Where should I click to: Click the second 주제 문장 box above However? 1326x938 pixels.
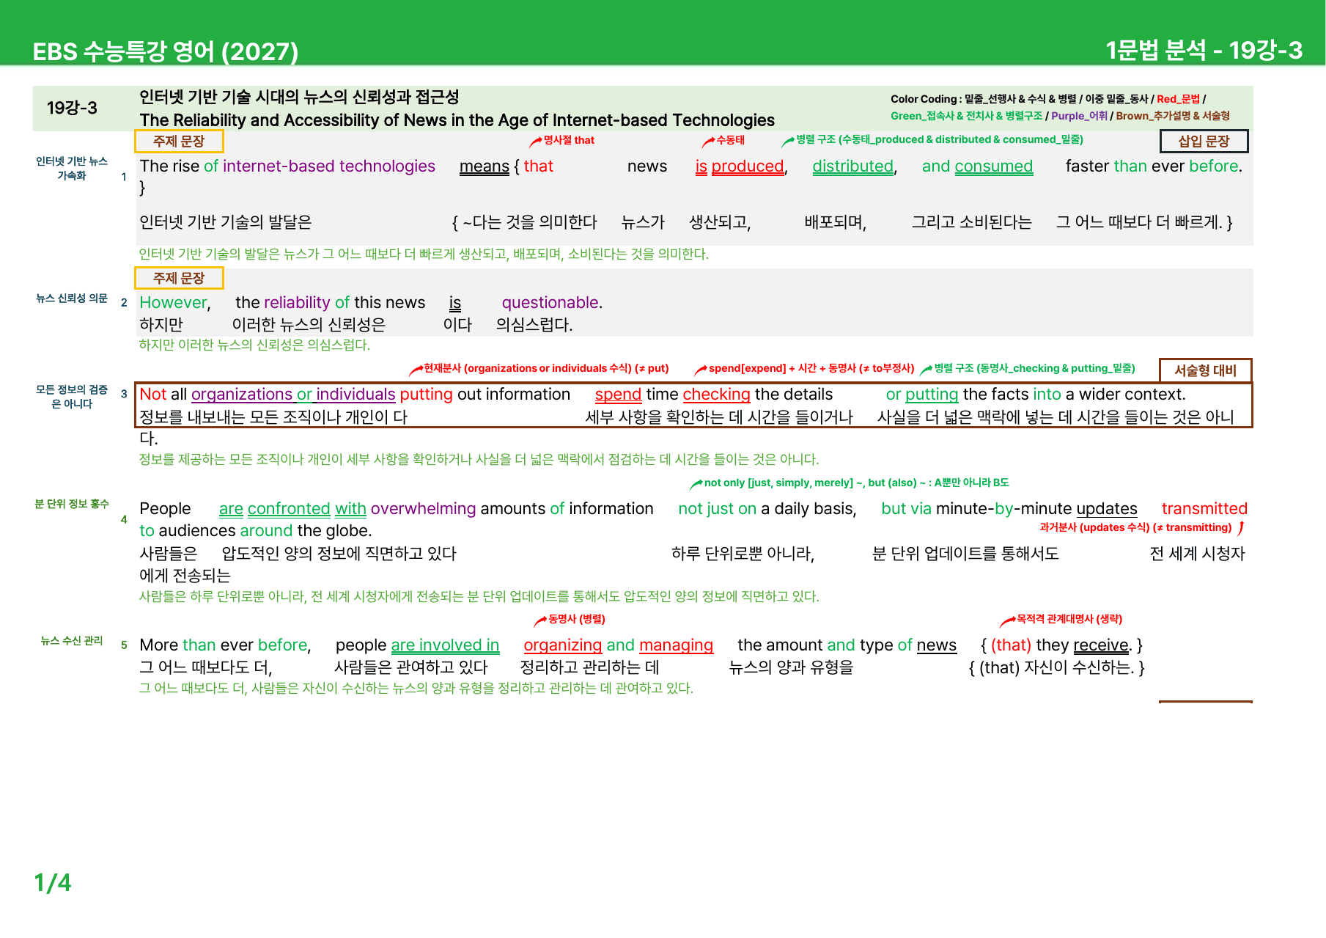click(x=179, y=278)
